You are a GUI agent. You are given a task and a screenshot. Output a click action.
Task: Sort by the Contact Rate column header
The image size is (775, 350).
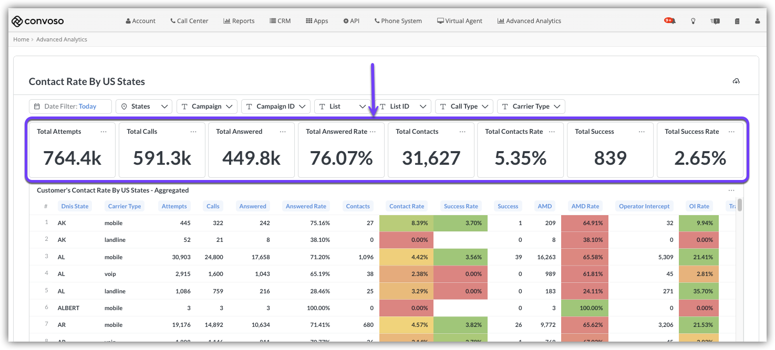tap(406, 206)
